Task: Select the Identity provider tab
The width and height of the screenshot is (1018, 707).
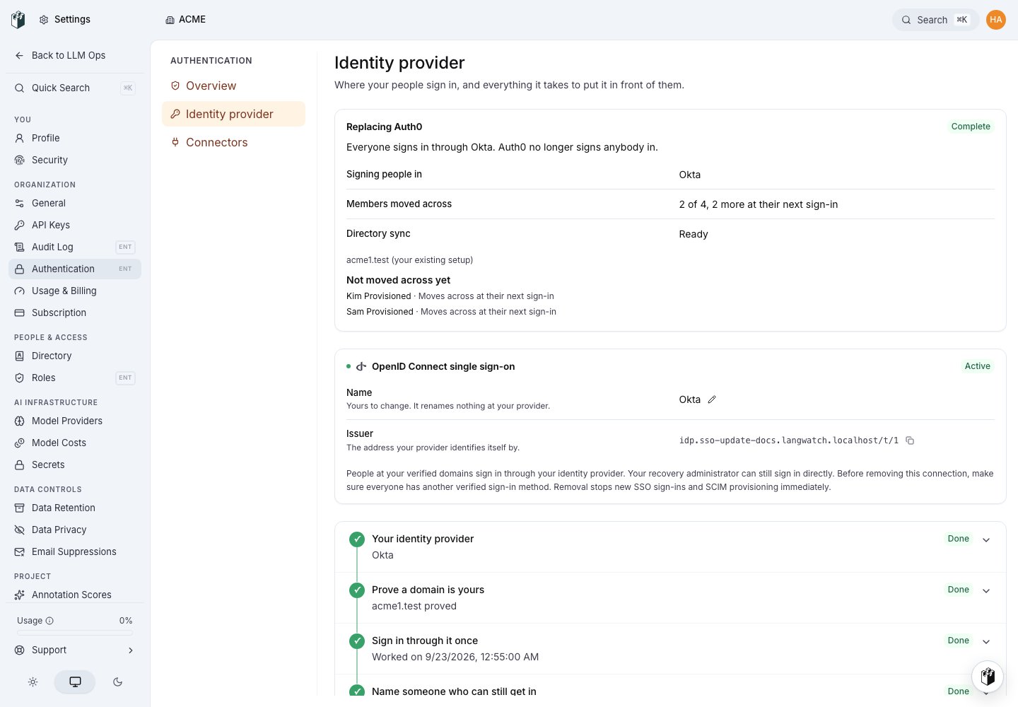Action: [x=233, y=114]
